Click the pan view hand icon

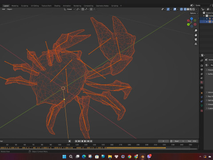(x=196, y=35)
